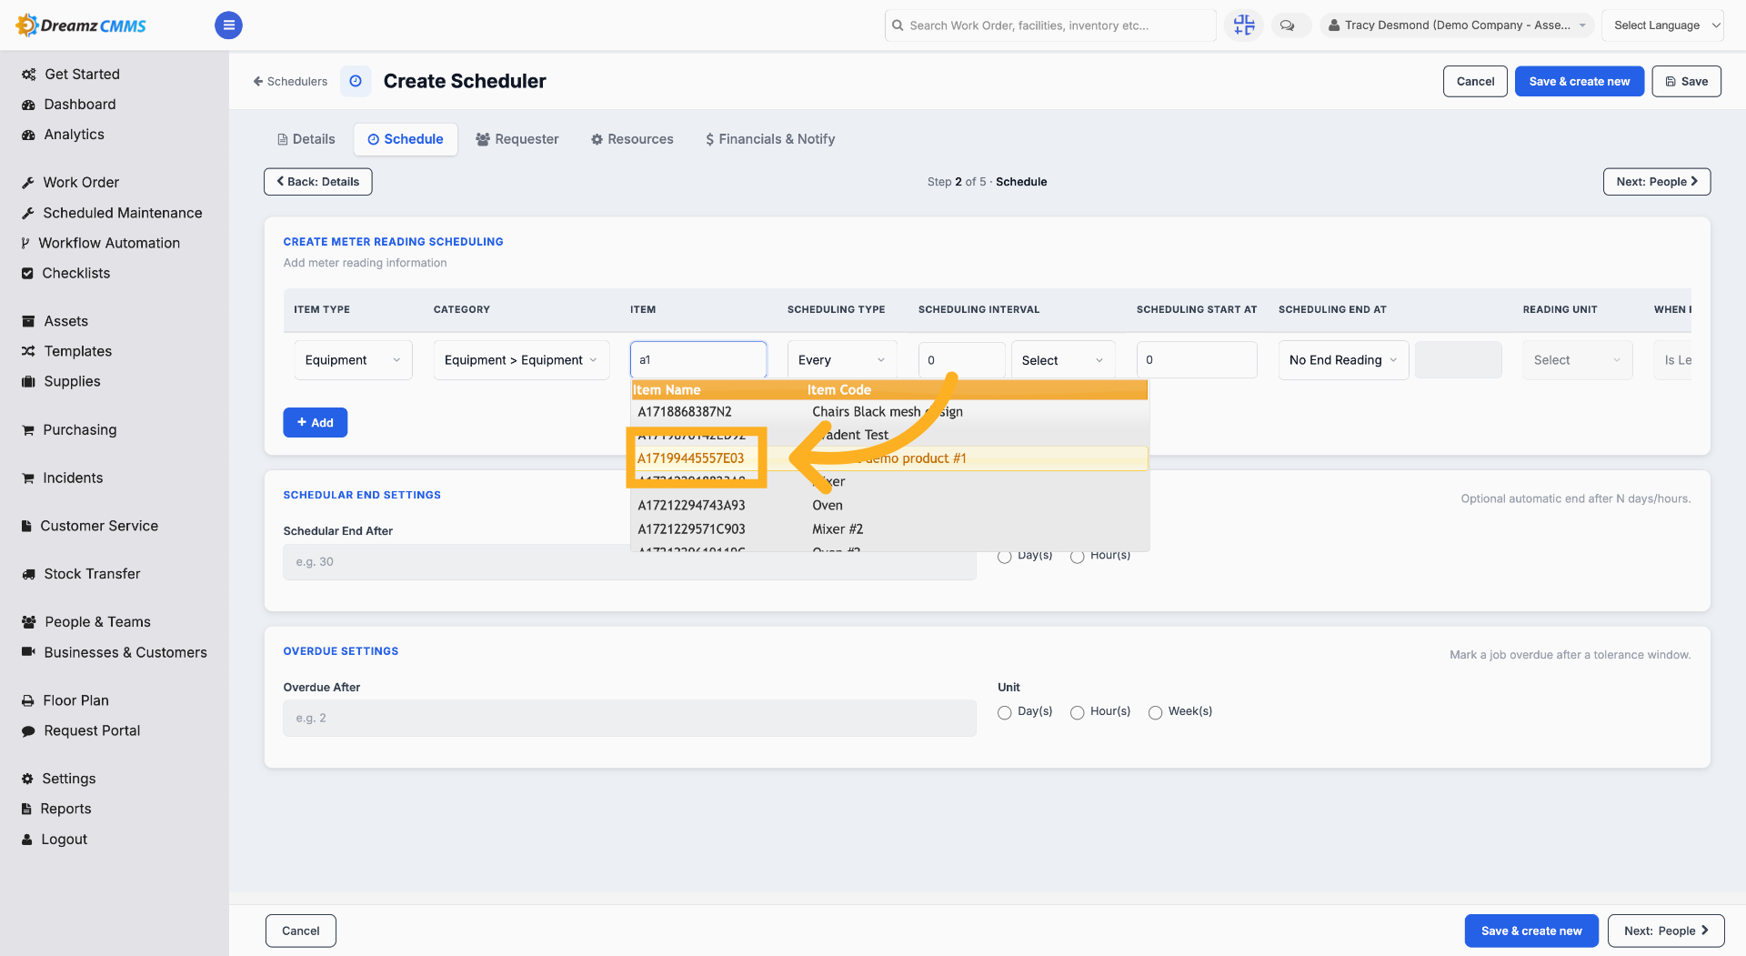The height and width of the screenshot is (956, 1746).
Task: Click the blue Add button
Action: [315, 423]
